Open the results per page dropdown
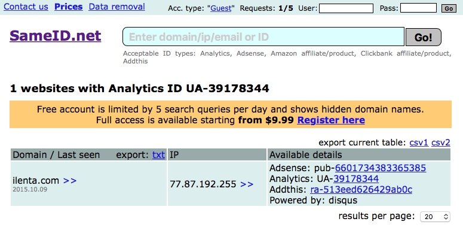The image size is (463, 249). [x=436, y=216]
